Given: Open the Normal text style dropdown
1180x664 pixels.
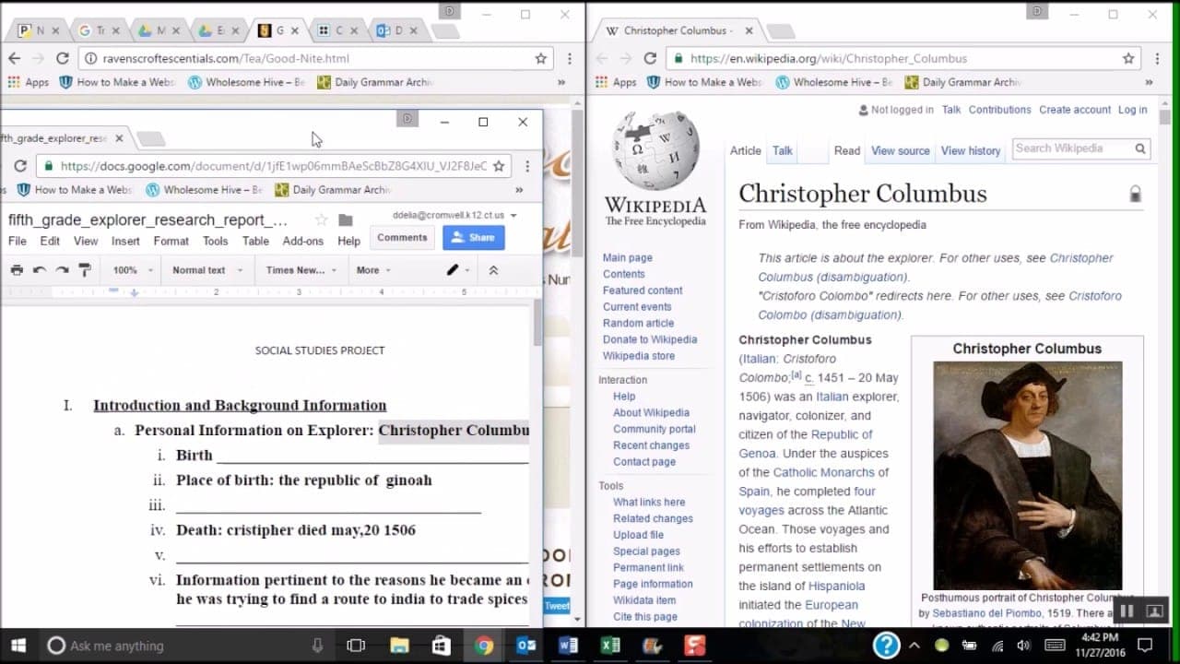Looking at the screenshot, I should pos(207,270).
